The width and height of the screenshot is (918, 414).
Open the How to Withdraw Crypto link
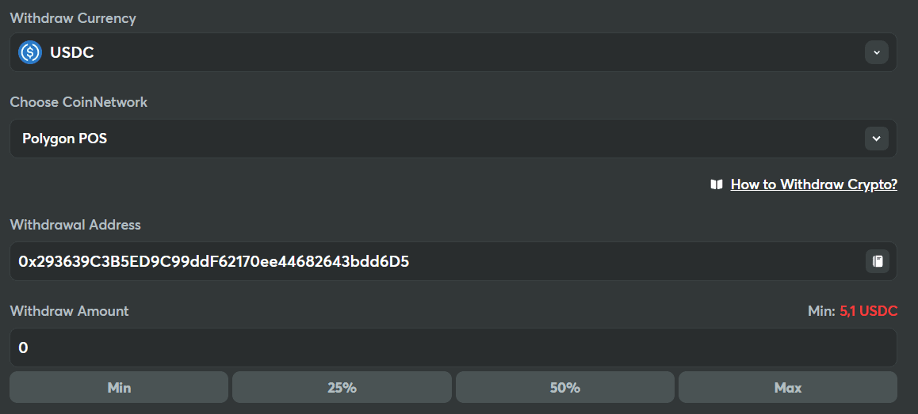813,184
